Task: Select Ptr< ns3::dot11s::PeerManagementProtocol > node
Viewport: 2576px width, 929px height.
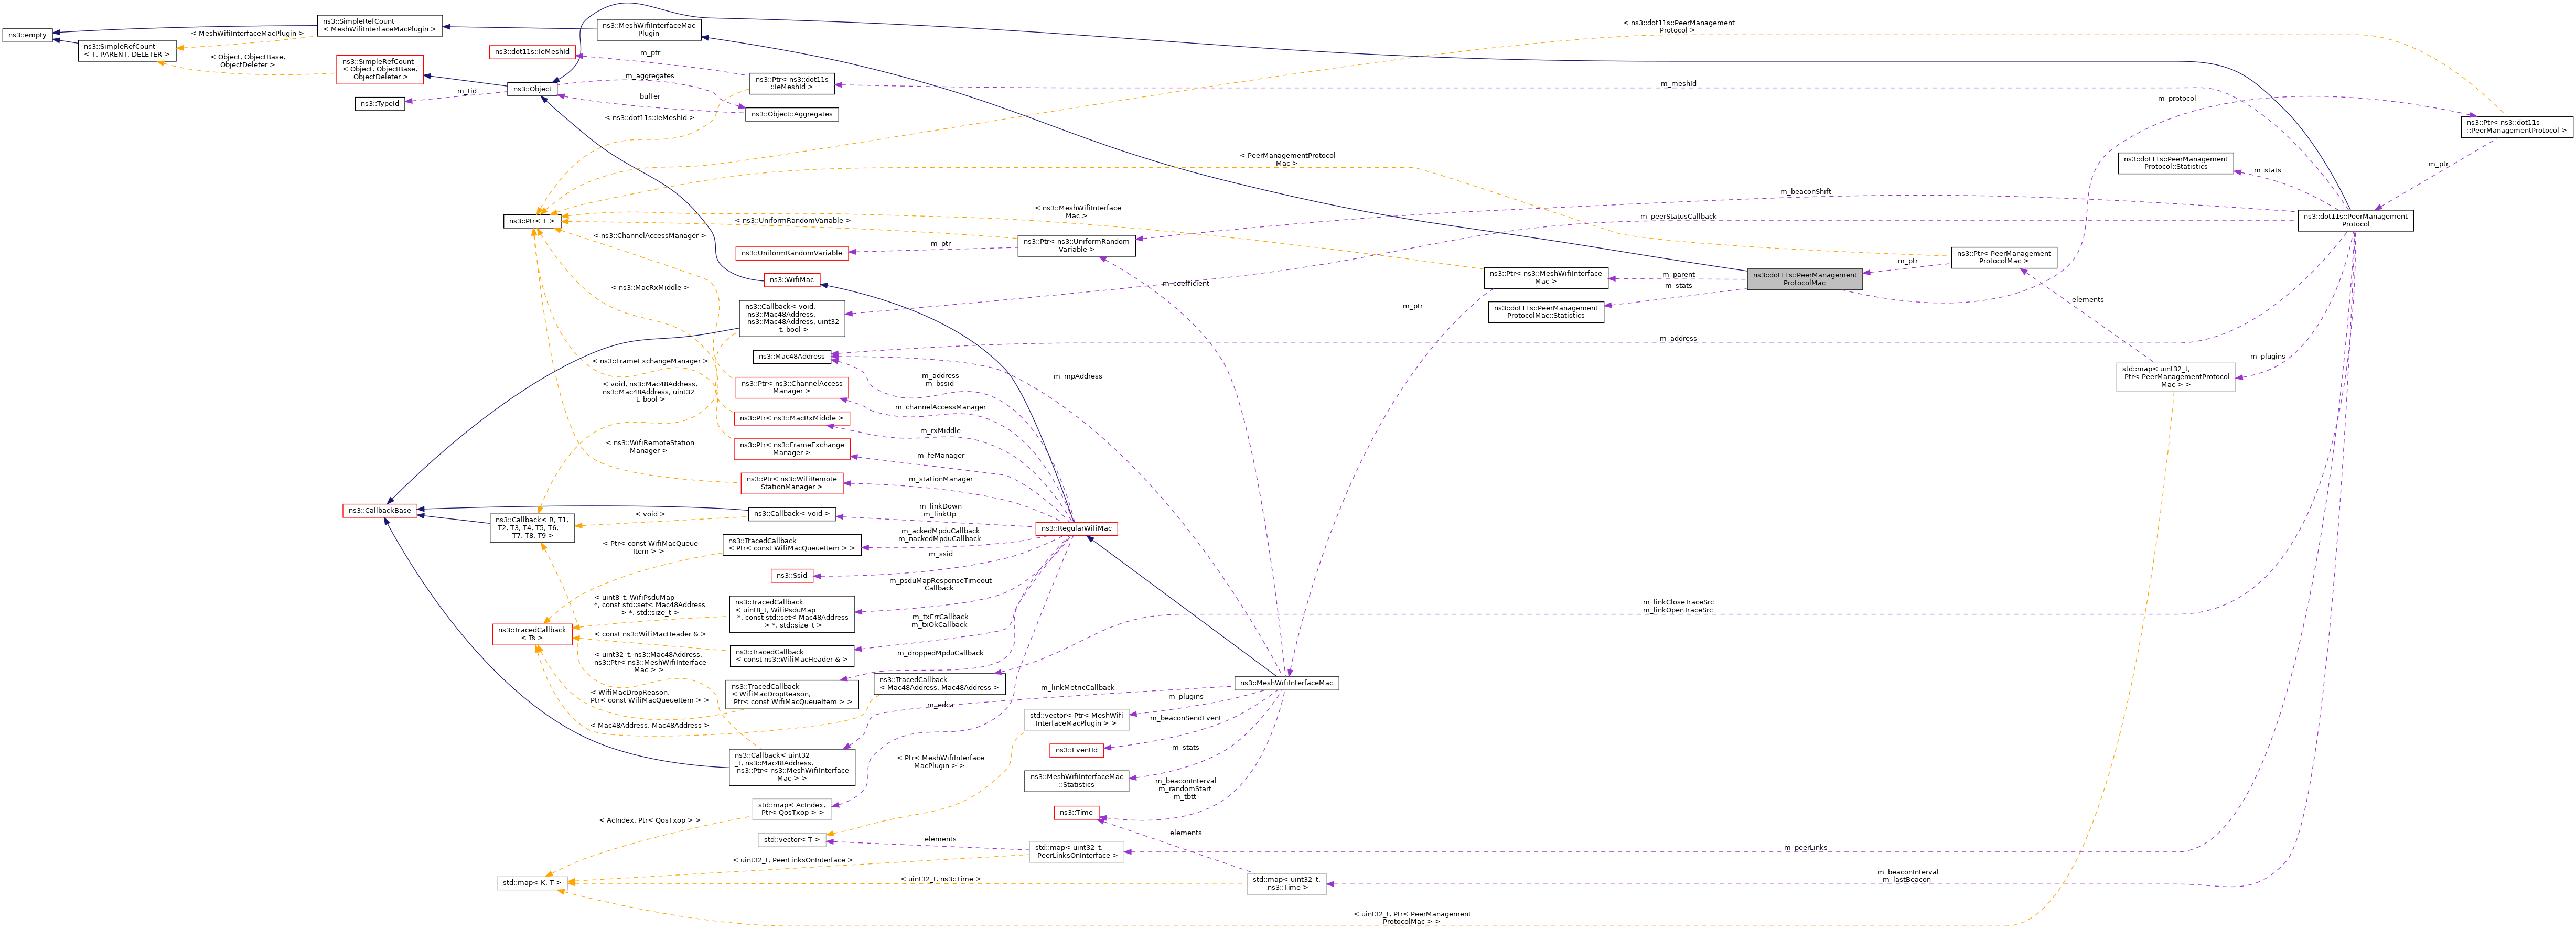Action: point(2517,127)
